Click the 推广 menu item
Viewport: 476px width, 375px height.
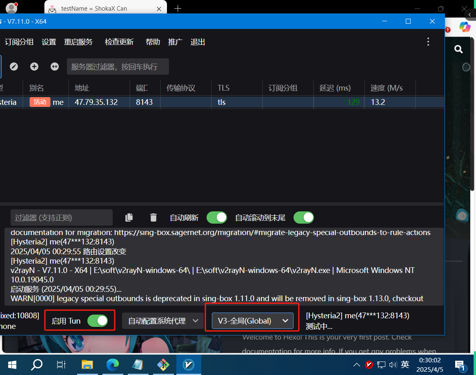175,42
